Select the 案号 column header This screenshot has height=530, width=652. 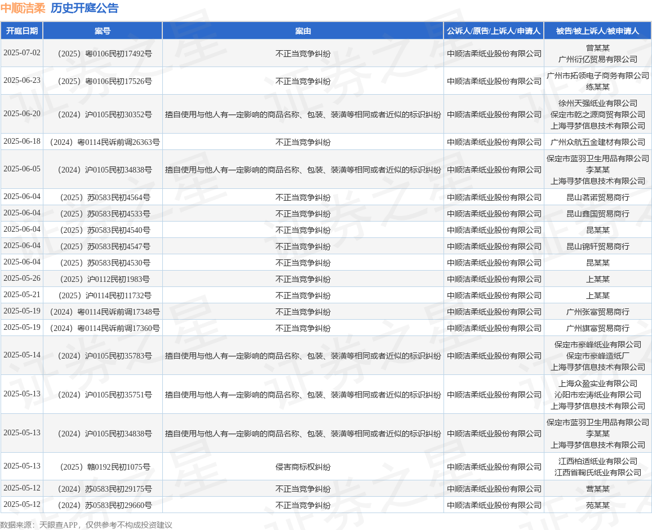[x=103, y=31]
